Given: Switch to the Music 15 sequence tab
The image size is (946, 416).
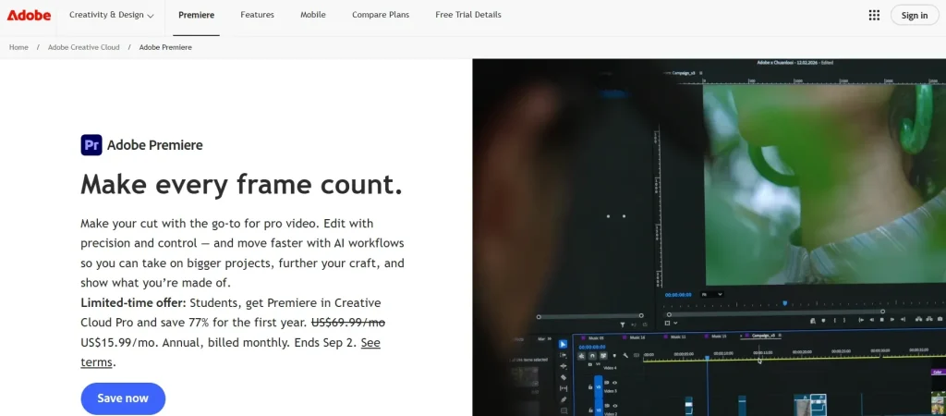Looking at the screenshot, I should point(716,336).
